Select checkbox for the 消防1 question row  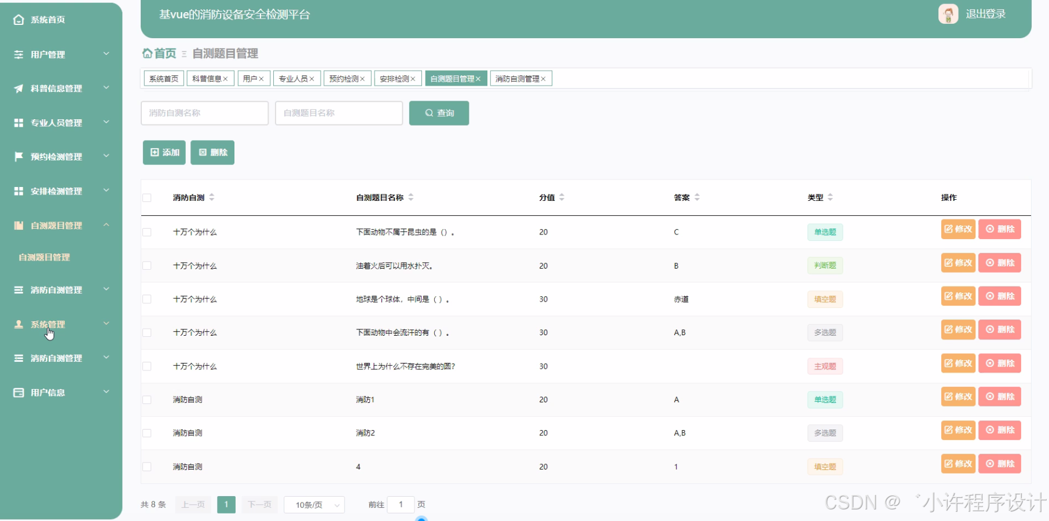coord(147,400)
